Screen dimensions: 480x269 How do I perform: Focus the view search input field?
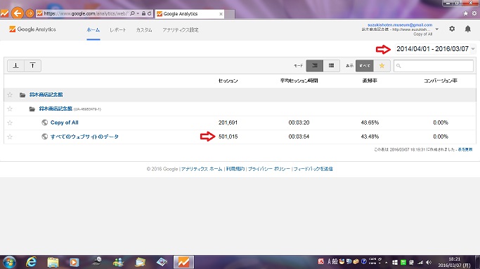(x=434, y=66)
